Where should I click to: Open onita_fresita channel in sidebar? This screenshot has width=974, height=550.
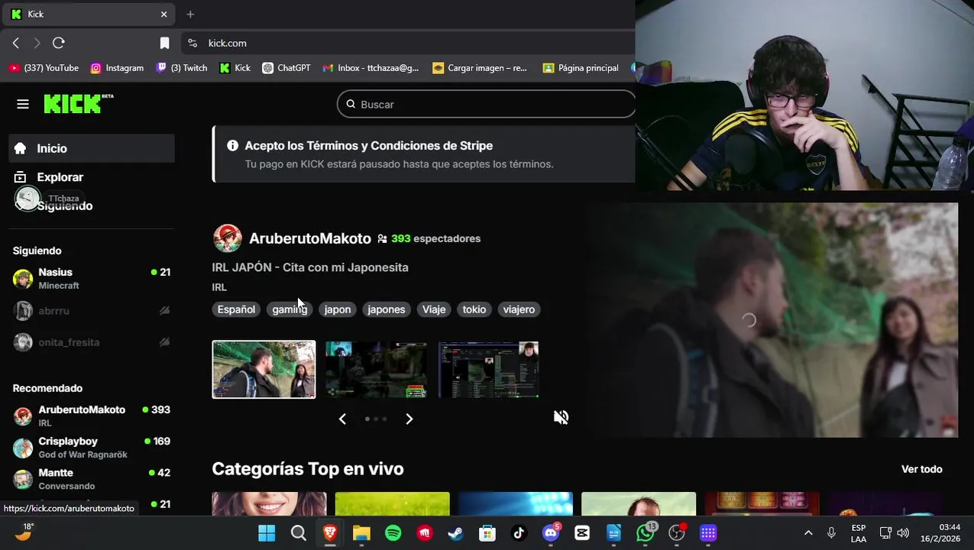(x=92, y=342)
